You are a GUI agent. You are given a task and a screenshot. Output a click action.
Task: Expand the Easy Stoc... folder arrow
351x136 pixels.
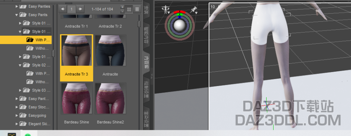tap(17, 107)
